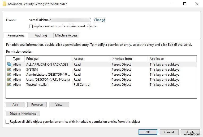Open the Effective Access tab
This screenshot has width=203, height=137.
pos(66,35)
